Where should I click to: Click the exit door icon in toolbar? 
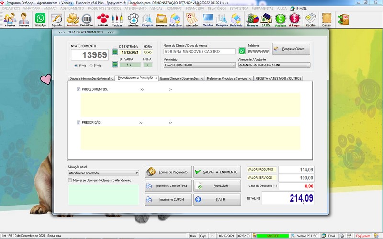[x=343, y=20]
